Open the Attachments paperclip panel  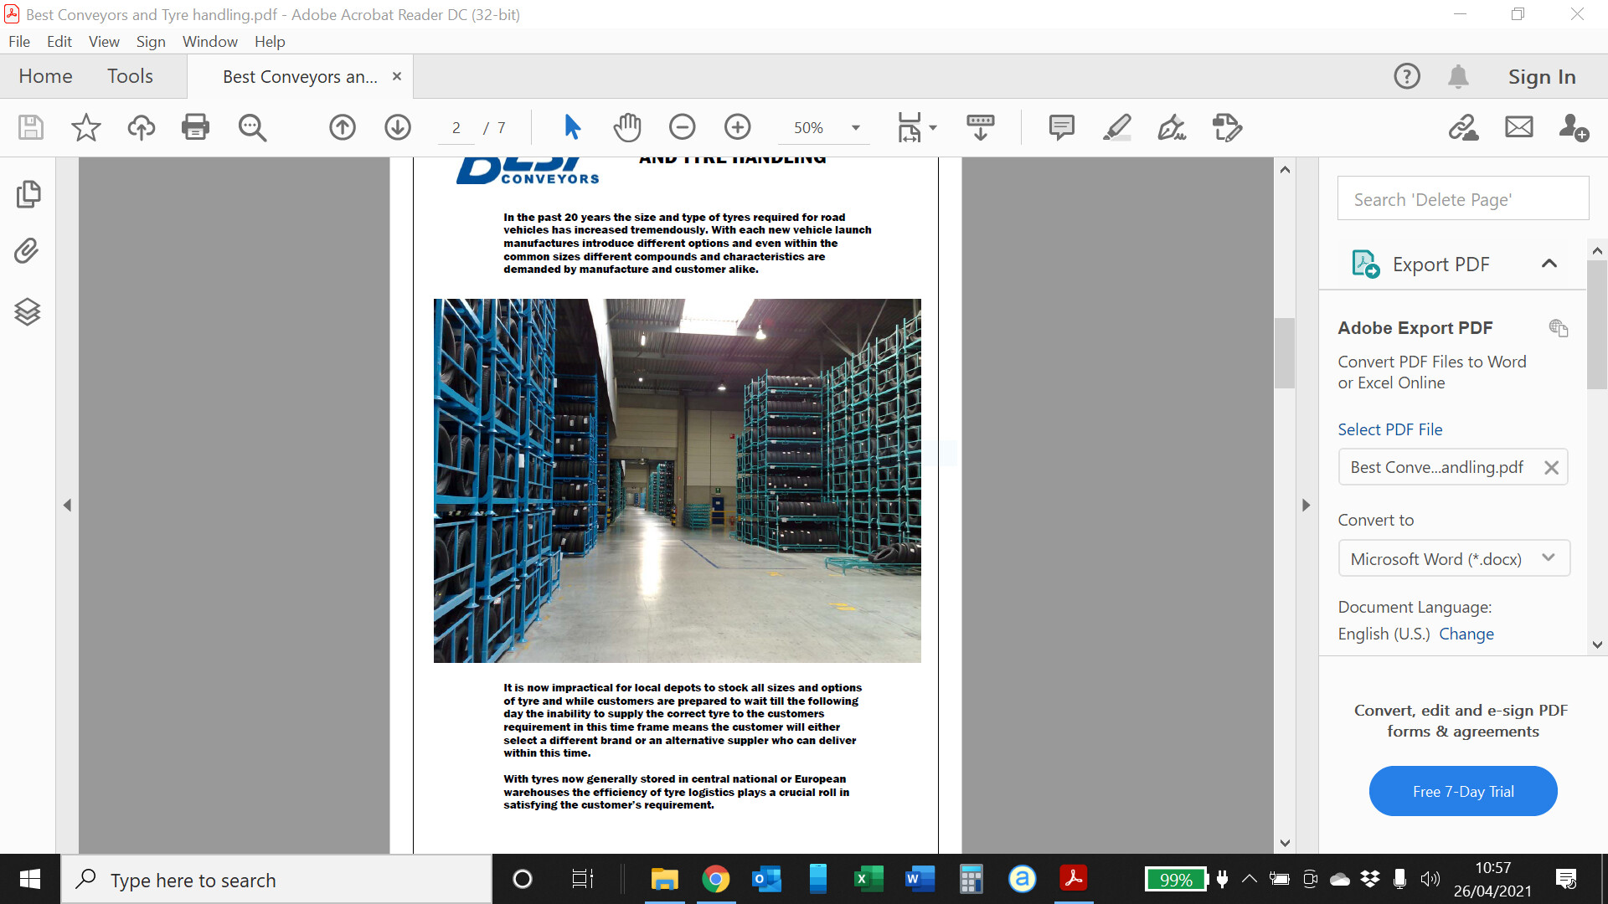click(x=28, y=251)
